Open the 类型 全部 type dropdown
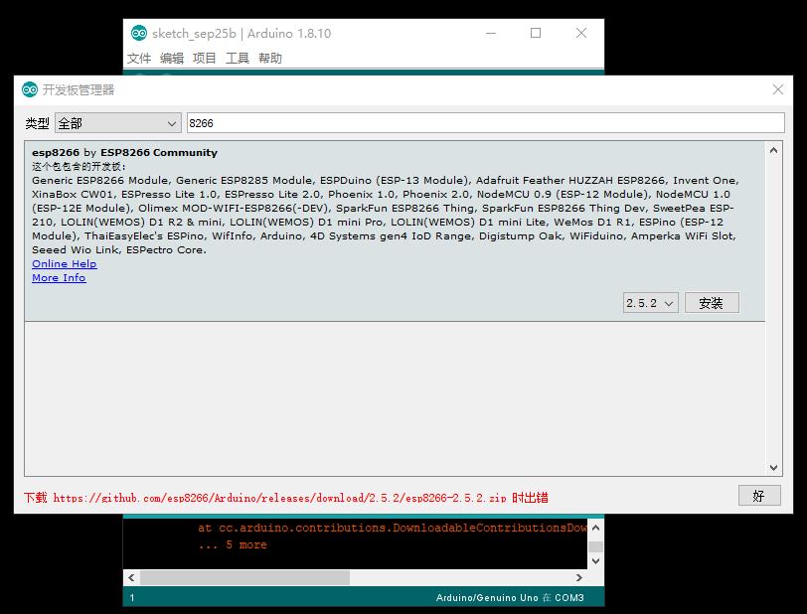807x614 pixels. (118, 123)
